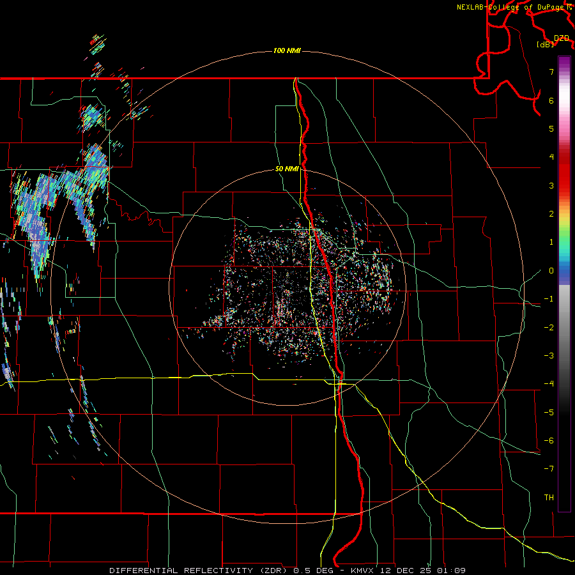Select the 1 value on color scale
Screen dimensions: 575x575
click(551, 242)
